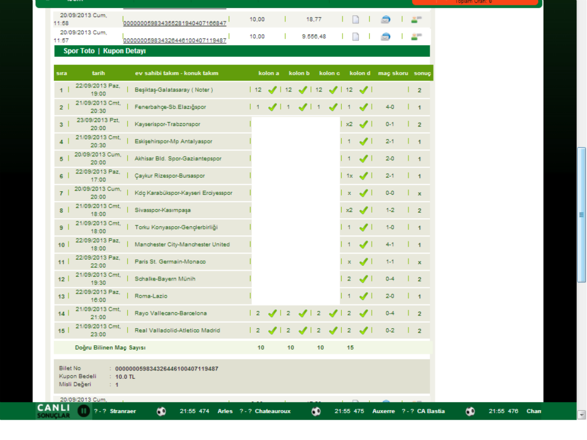Select the Kayserispor-Trabzonspor match name

168,124
